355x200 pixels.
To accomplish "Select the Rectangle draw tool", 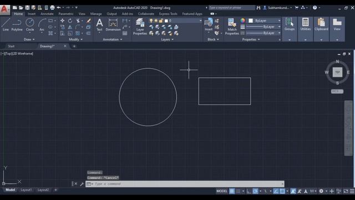I will click(50, 21).
